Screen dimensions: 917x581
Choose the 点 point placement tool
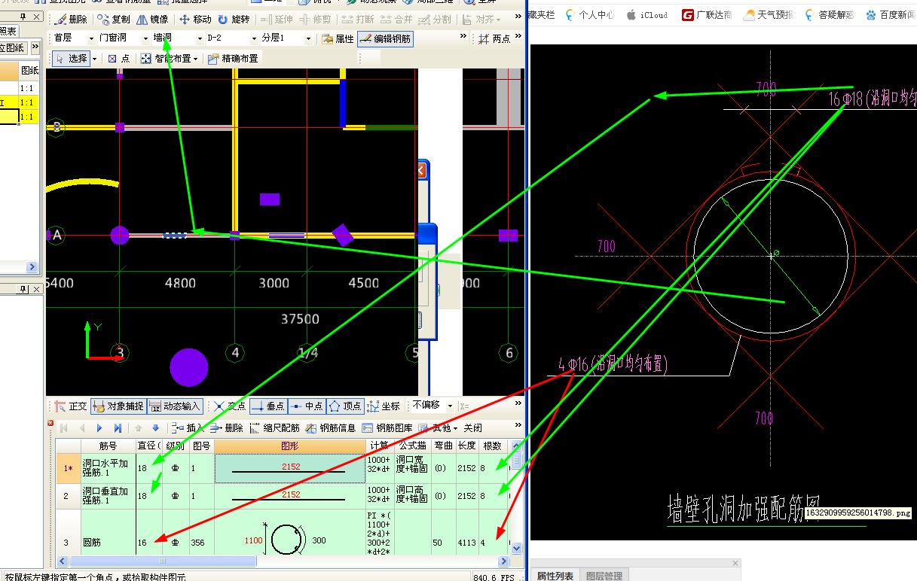pos(118,58)
